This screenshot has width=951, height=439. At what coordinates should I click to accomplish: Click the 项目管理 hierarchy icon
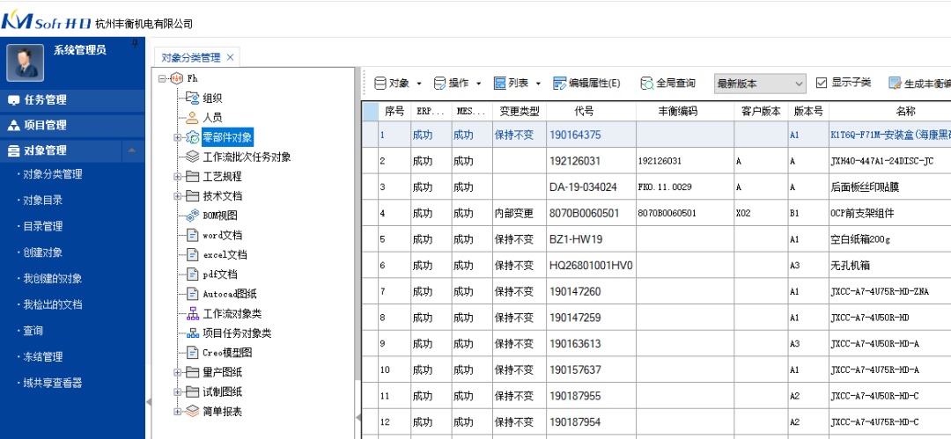pos(13,126)
